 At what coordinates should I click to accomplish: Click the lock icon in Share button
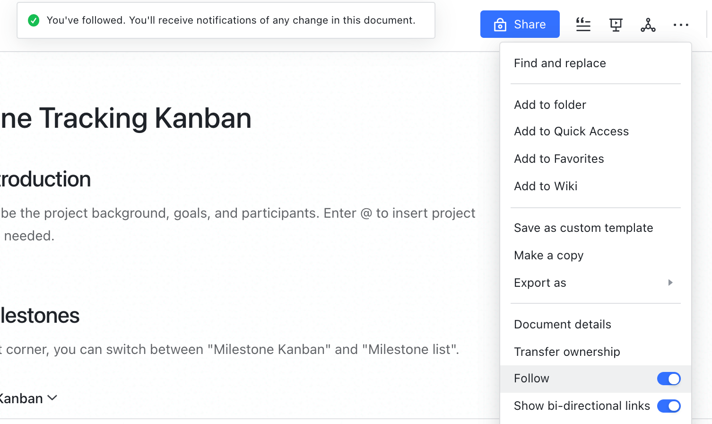(x=500, y=25)
